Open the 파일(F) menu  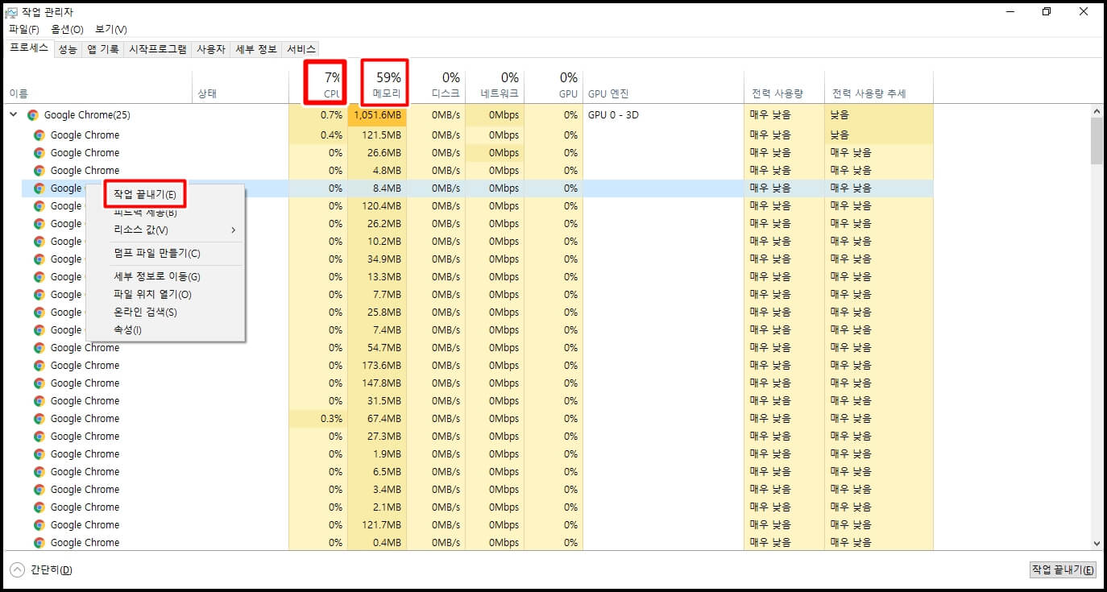pyautogui.click(x=24, y=30)
